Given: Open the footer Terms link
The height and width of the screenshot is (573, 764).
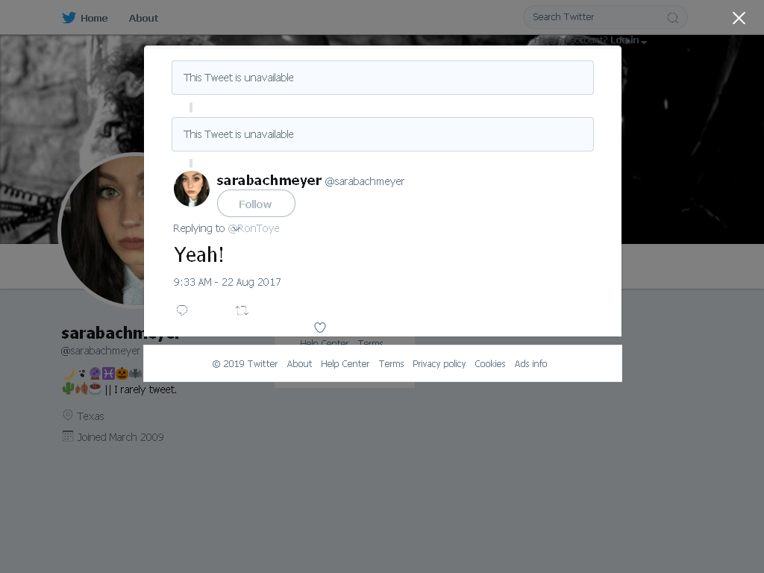Looking at the screenshot, I should pos(391,363).
